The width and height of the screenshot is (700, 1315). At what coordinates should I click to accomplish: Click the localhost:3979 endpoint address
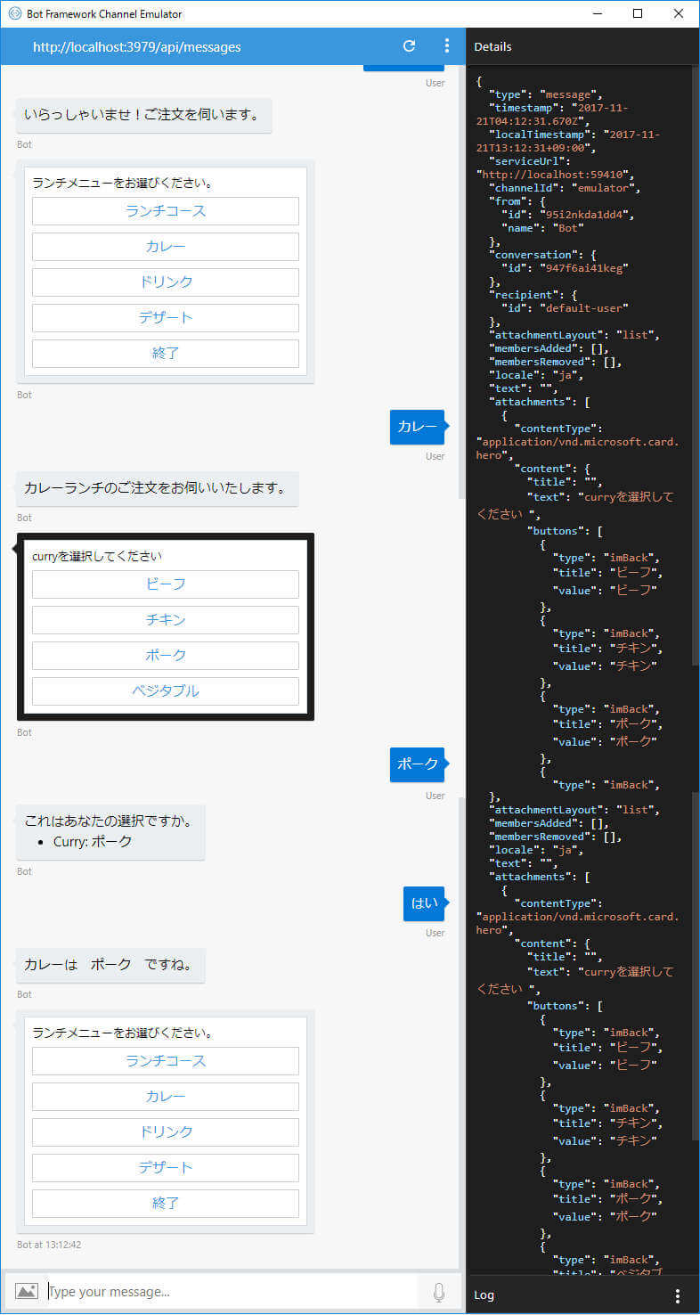coord(136,47)
